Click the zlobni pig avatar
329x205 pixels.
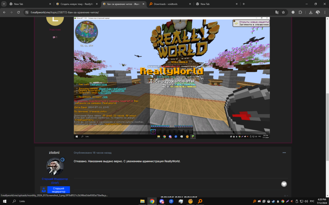coord(55,167)
